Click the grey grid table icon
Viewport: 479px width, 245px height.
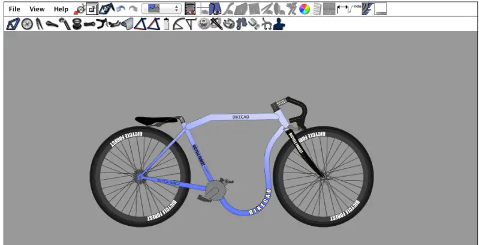pos(329,9)
